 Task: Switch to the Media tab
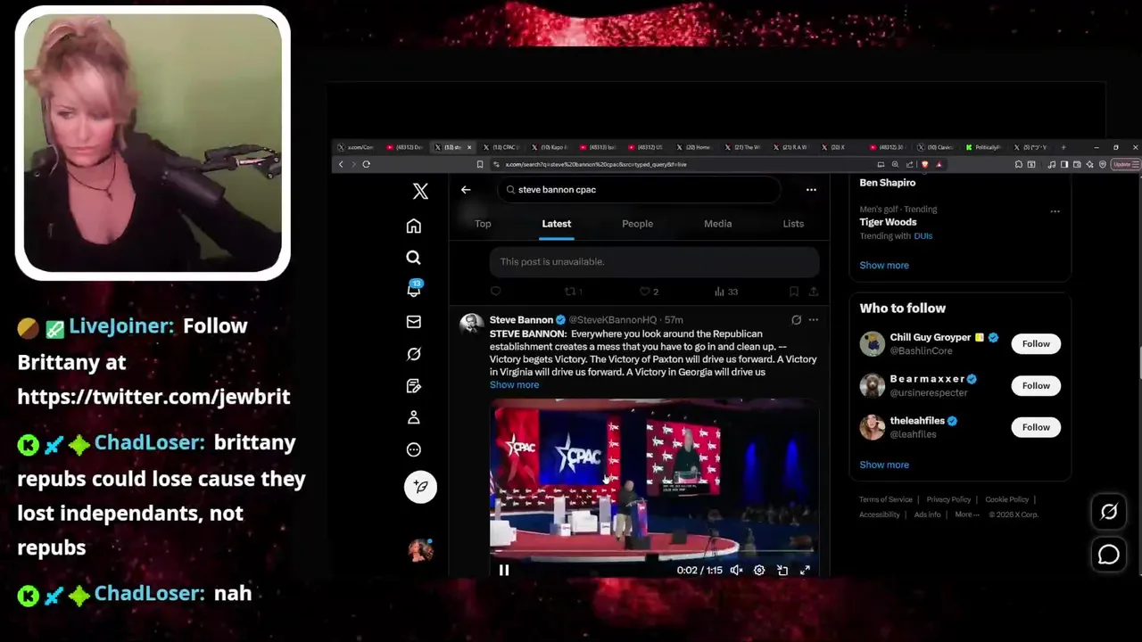tap(717, 224)
